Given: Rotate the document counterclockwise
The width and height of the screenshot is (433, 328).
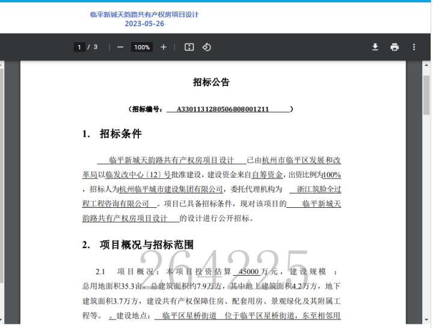Looking at the screenshot, I should tap(206, 47).
